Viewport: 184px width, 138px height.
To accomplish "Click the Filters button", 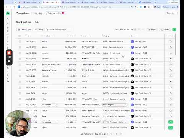I will (39, 30).
